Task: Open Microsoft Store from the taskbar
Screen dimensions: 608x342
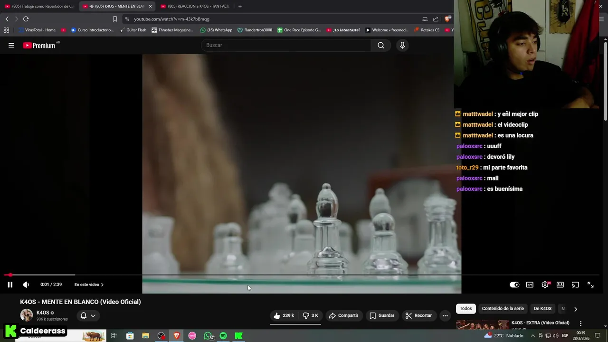Action: coord(130,336)
